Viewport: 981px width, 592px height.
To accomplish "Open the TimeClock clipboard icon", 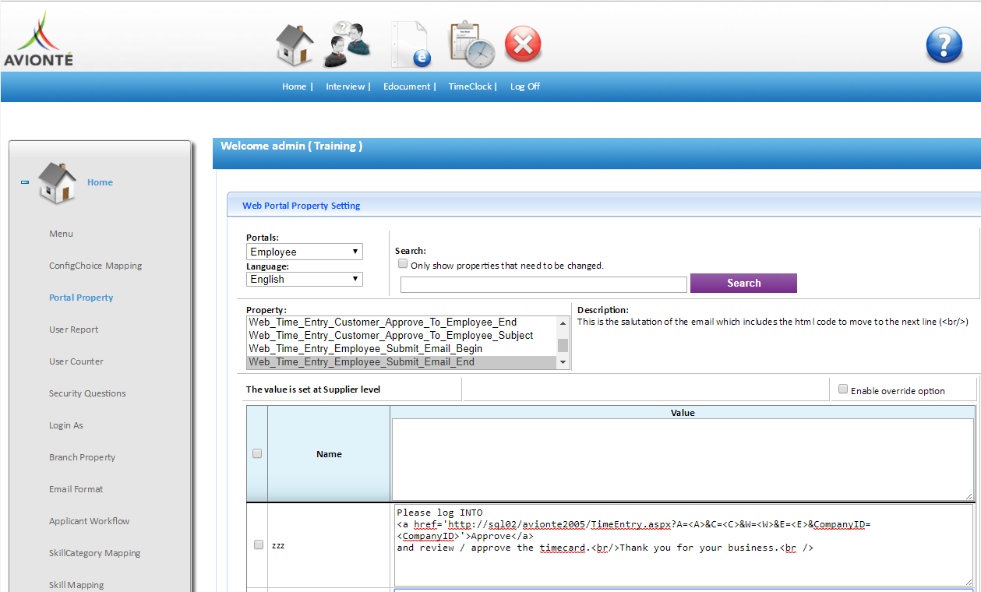I will pos(471,44).
